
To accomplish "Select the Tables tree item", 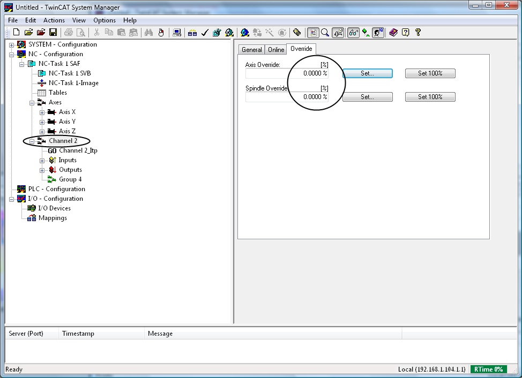I will 57,93.
